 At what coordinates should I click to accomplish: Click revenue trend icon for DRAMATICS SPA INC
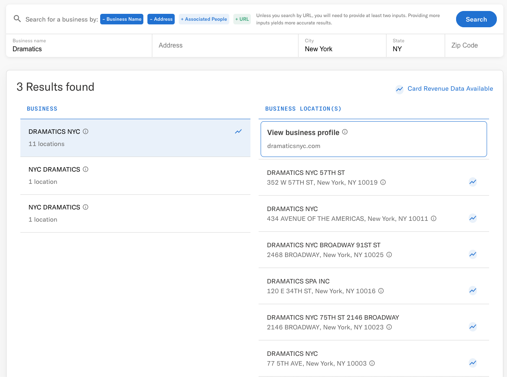472,290
